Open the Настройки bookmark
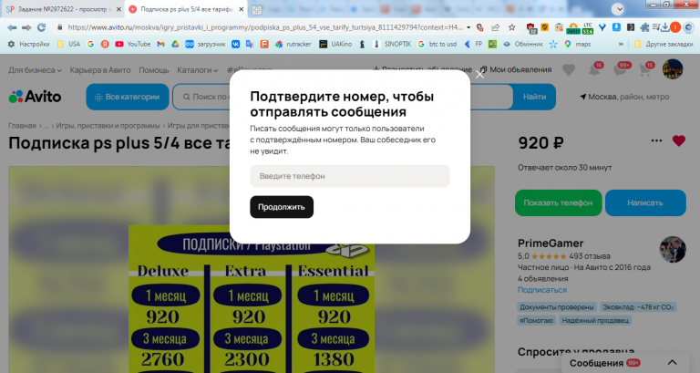 pos(29,44)
